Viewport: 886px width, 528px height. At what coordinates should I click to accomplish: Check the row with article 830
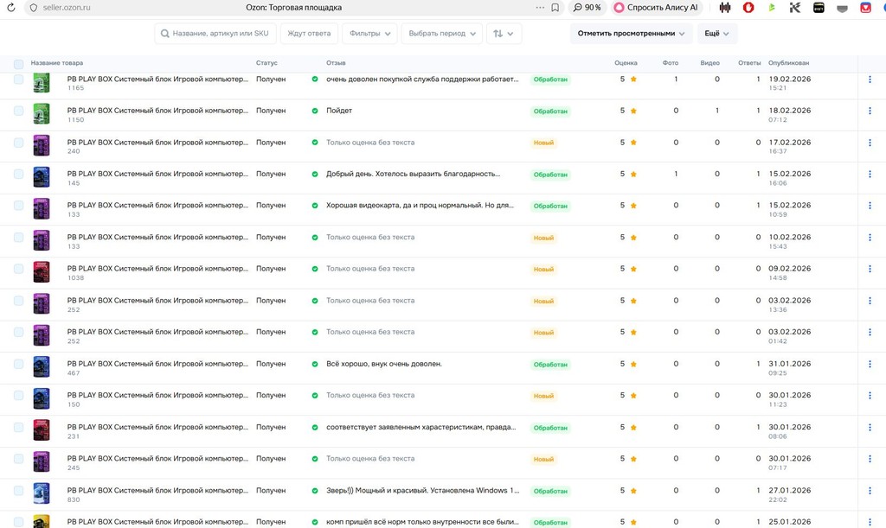pos(19,491)
